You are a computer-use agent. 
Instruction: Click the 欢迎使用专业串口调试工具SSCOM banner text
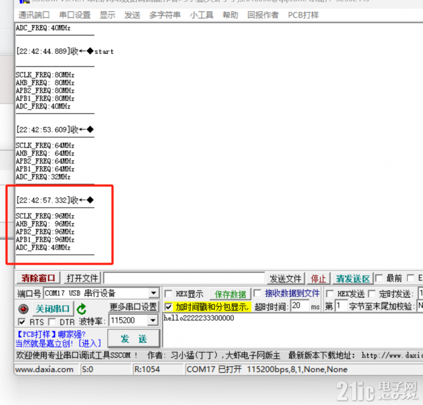77,355
